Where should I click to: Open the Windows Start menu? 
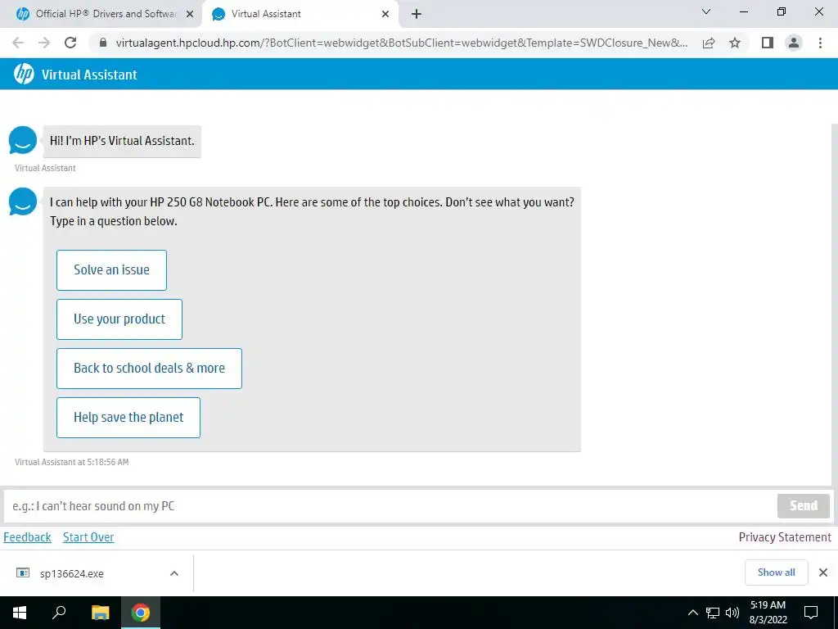pos(20,613)
